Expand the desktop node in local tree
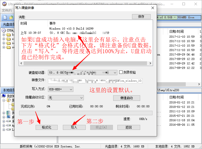This screenshot has width=202, height=149. [4, 117]
